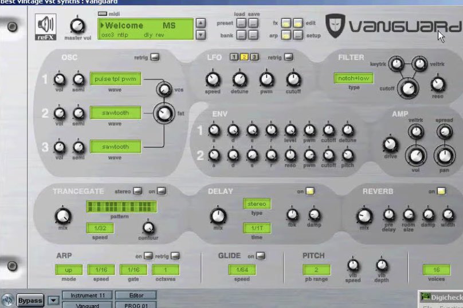463x308 pixels.
Task: Toggle ARP retrig switch
Action: point(175,255)
